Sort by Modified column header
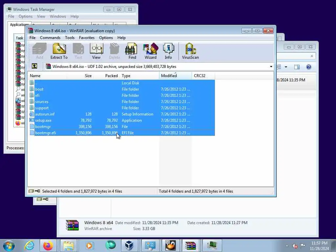The width and height of the screenshot is (336, 252). point(176,76)
